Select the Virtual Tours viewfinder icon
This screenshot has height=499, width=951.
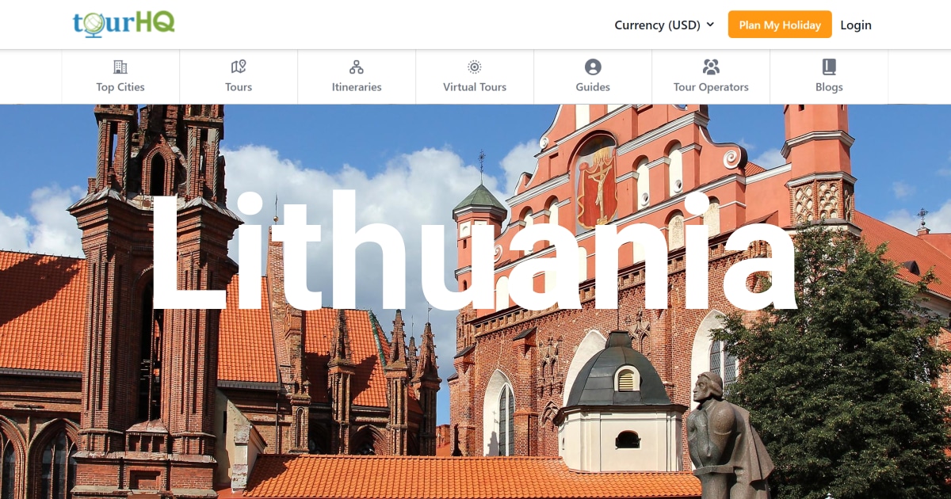474,67
